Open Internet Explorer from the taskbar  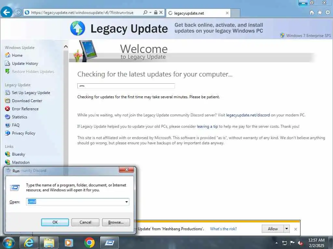pyautogui.click(x=29, y=243)
